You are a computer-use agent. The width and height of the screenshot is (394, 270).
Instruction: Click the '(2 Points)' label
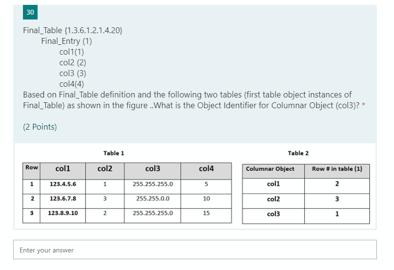coord(40,127)
